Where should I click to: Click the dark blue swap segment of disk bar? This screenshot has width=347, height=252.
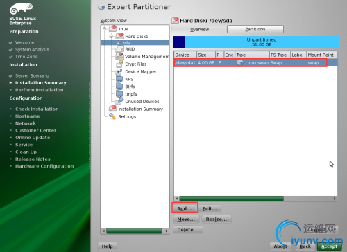coord(179,42)
